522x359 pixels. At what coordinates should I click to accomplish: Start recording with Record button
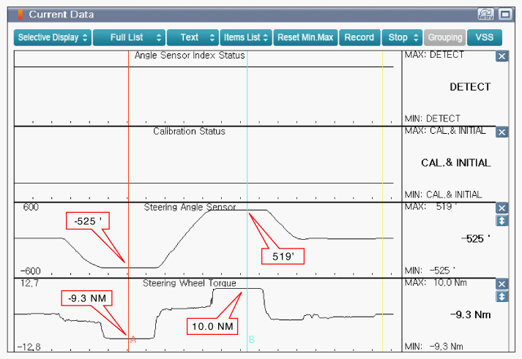click(359, 37)
